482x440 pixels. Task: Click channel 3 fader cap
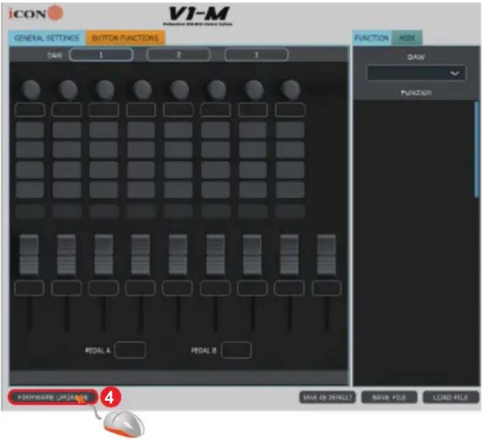click(x=103, y=255)
